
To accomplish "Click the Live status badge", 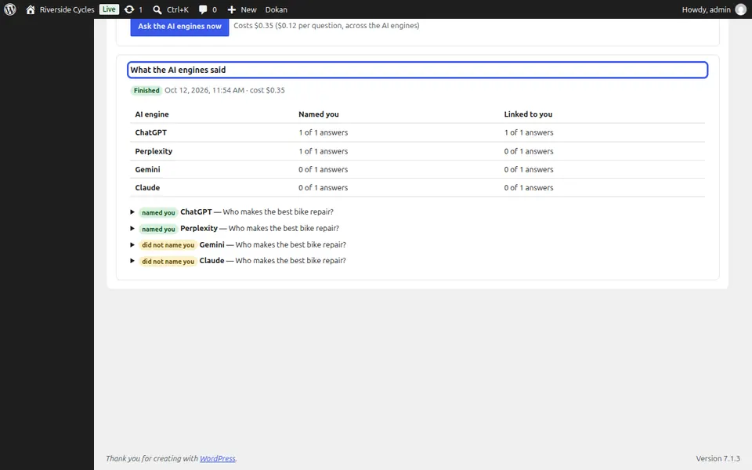I will coord(109,9).
